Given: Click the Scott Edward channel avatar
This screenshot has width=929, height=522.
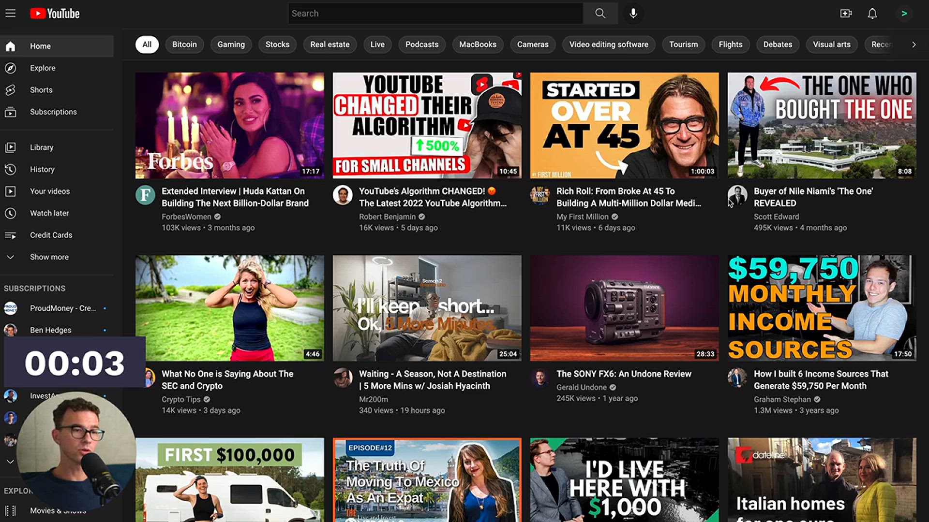Looking at the screenshot, I should pyautogui.click(x=737, y=195).
